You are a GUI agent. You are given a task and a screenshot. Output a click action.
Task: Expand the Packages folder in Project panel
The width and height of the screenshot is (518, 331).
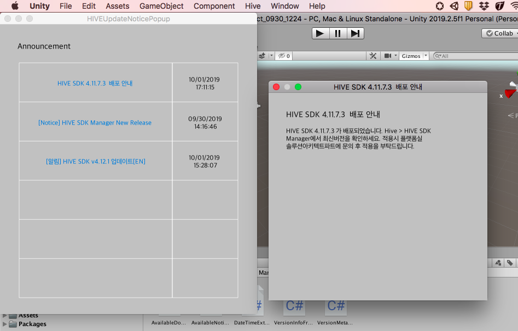[x=4, y=324]
